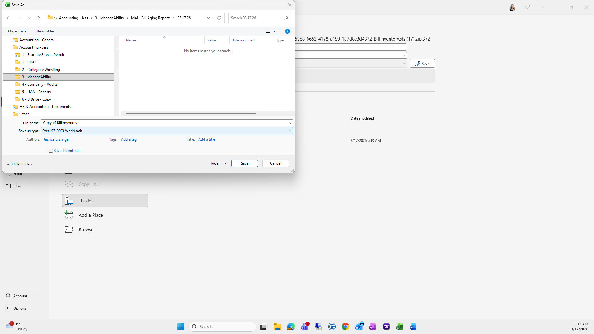Click the Back navigation arrow in the dialog
The height and width of the screenshot is (334, 594).
click(x=9, y=18)
